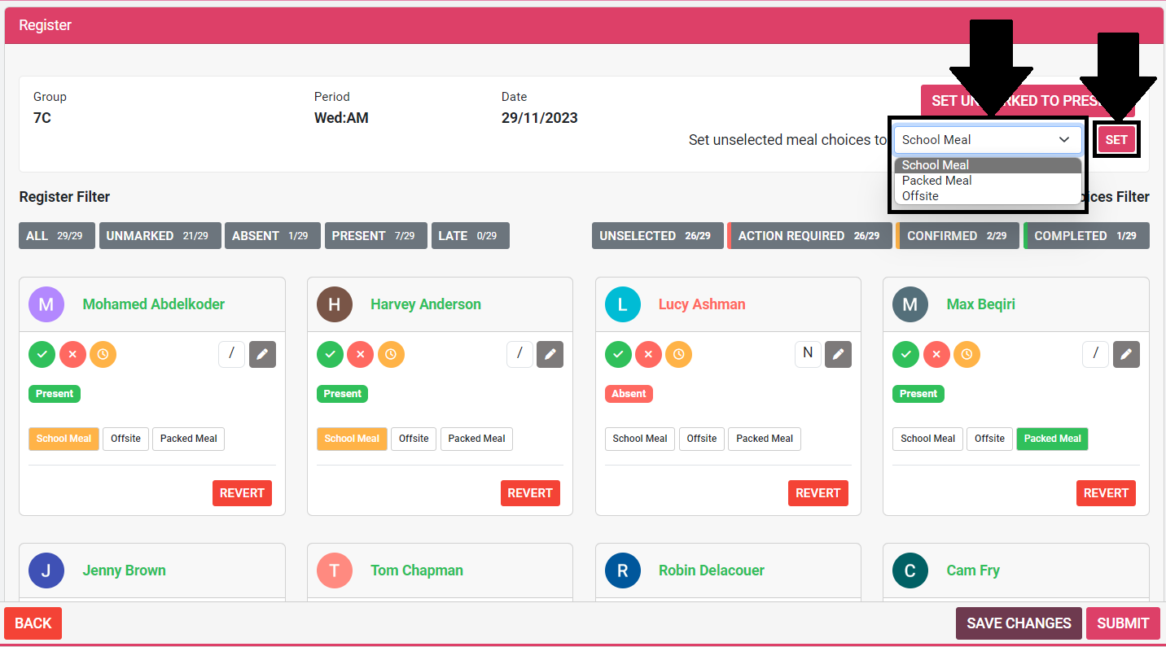Screen dimensions: 1166x647
Task: Choose School Meal for Max Beqiri
Action: point(927,439)
